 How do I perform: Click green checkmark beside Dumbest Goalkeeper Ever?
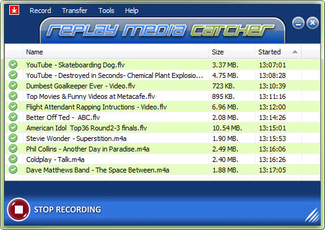click(x=13, y=85)
